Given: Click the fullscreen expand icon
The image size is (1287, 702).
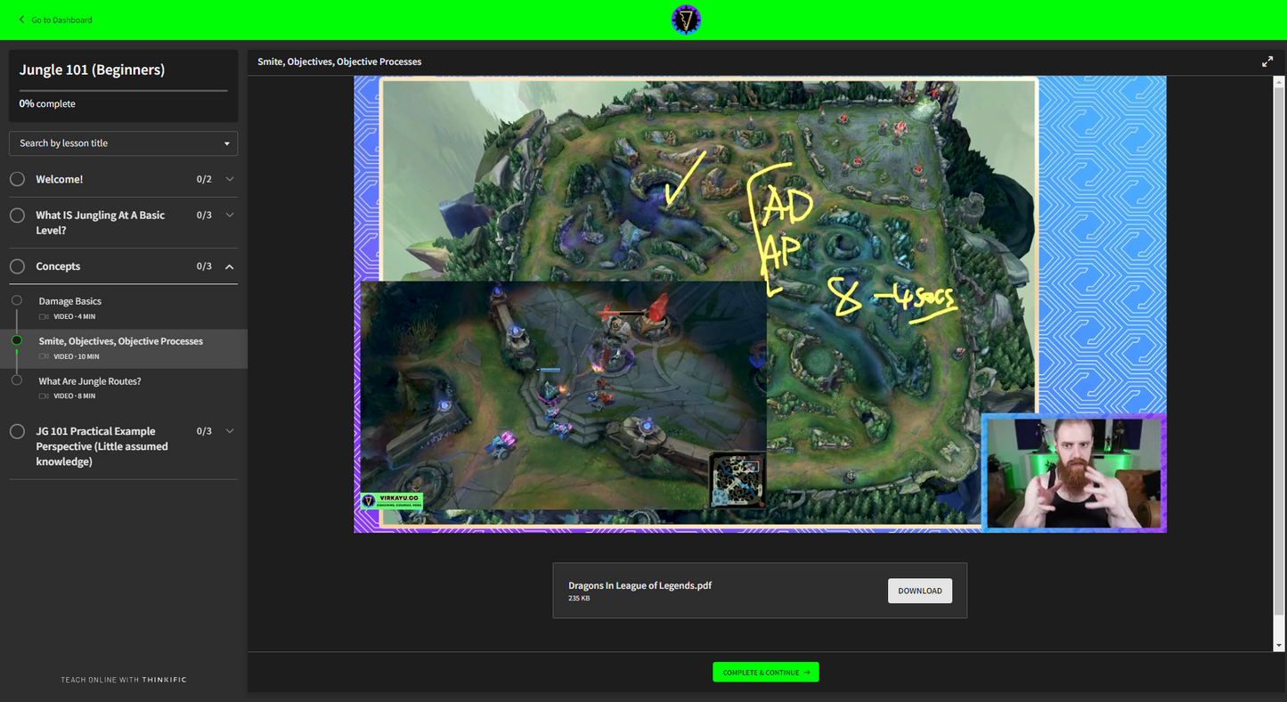Looking at the screenshot, I should tap(1267, 61).
